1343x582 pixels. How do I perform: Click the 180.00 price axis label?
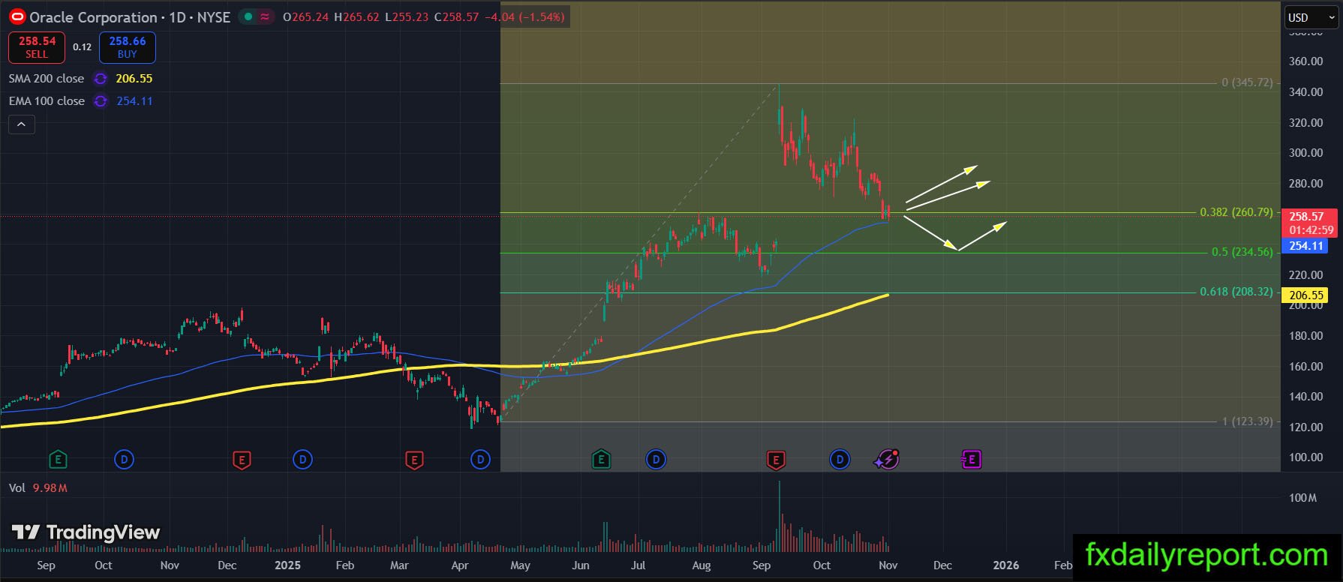click(1305, 336)
